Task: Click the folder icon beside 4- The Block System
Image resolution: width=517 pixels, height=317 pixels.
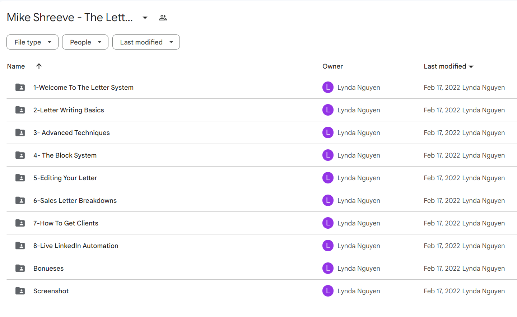Action: coord(20,155)
